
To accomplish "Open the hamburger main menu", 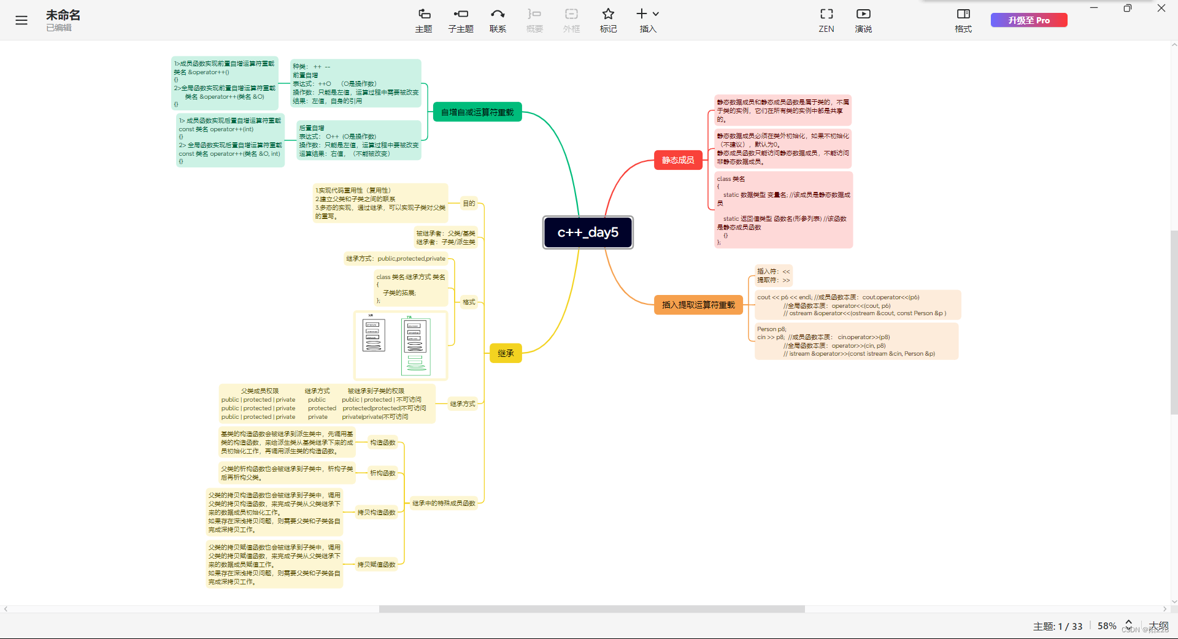I will 21,20.
